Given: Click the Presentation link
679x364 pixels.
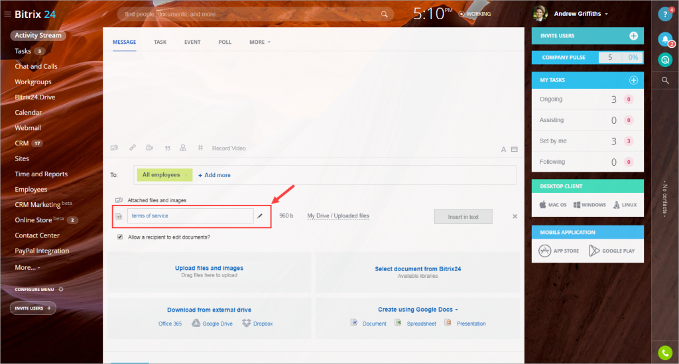Looking at the screenshot, I should click(471, 324).
